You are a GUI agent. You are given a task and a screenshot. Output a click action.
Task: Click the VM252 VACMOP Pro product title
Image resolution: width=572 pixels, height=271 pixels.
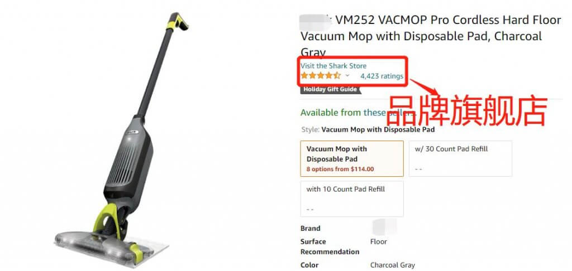(x=431, y=36)
